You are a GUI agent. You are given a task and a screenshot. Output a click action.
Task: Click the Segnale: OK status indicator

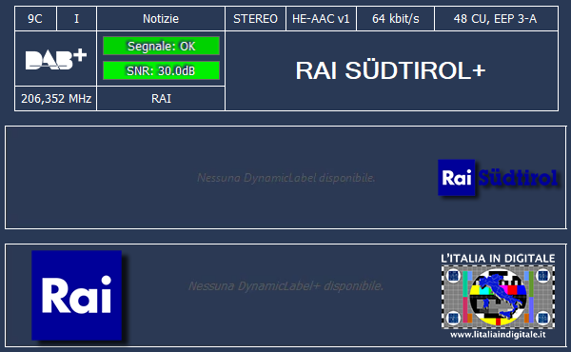[162, 46]
